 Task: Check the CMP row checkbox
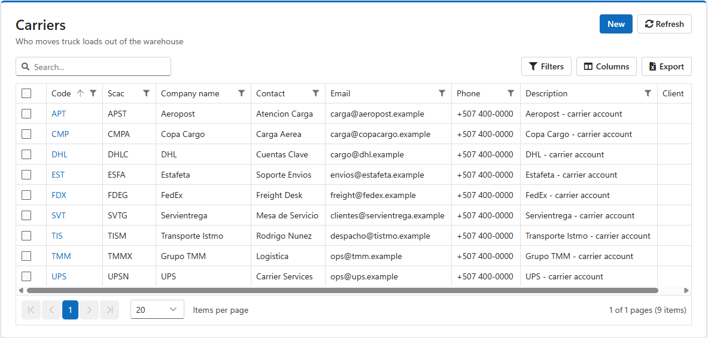26,134
